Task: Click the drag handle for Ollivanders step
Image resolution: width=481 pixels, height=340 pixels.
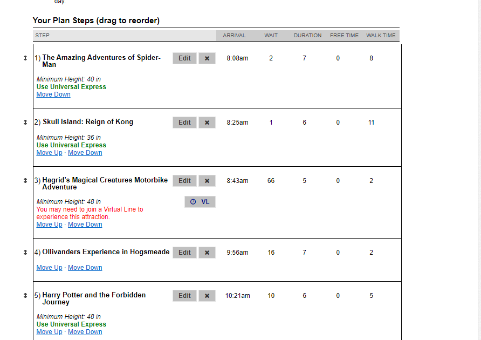Action: [x=25, y=253]
